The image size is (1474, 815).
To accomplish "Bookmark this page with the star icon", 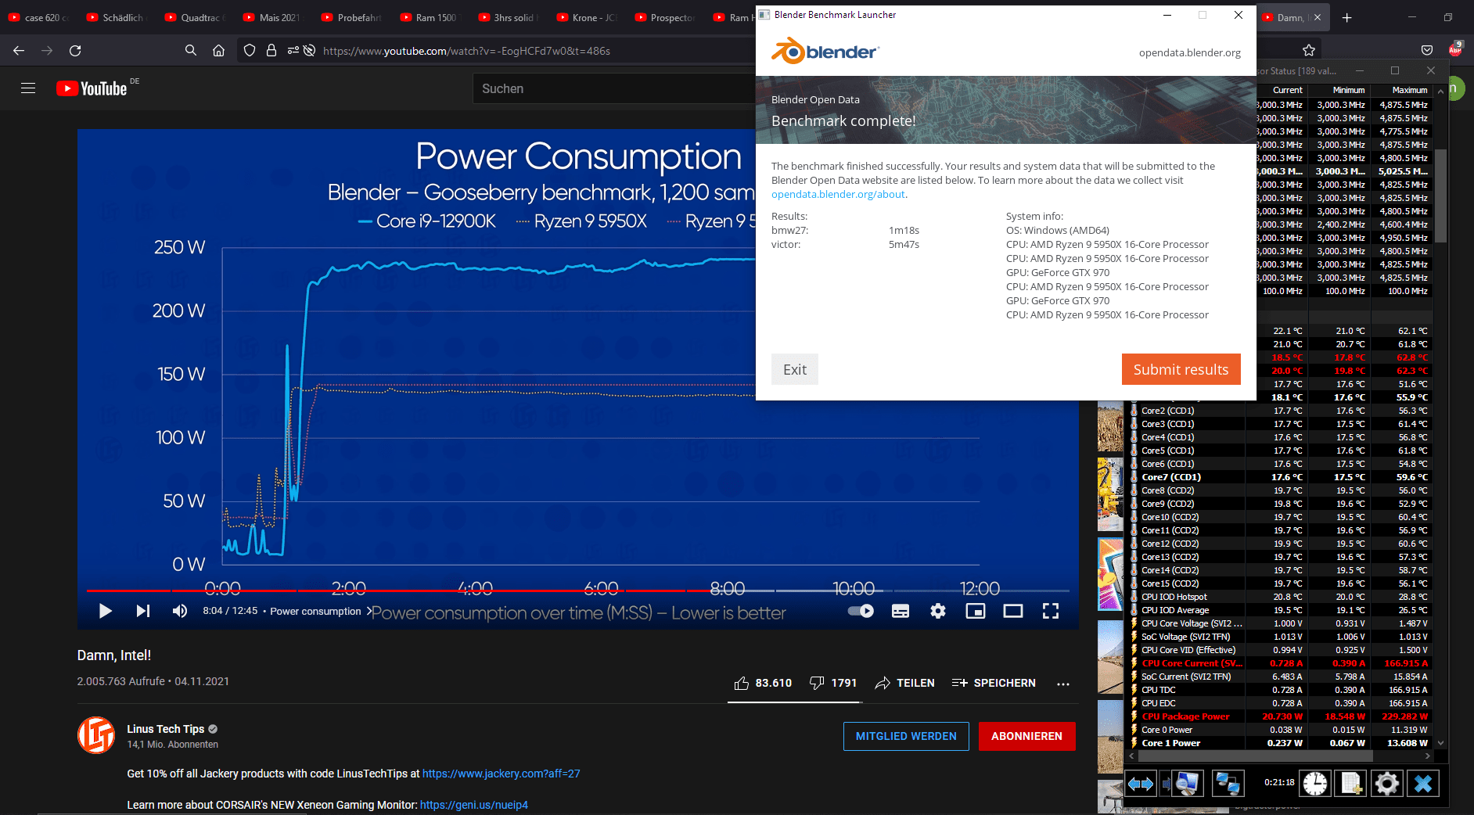I will click(x=1309, y=51).
